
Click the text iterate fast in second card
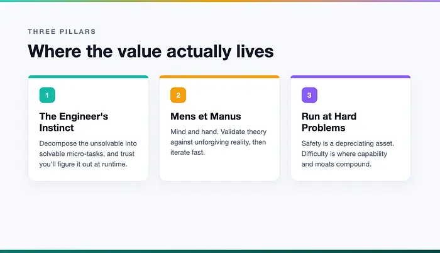coord(187,153)
